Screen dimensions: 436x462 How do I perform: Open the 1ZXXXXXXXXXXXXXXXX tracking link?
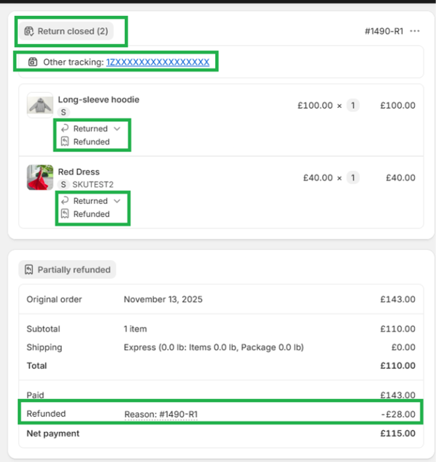[158, 63]
